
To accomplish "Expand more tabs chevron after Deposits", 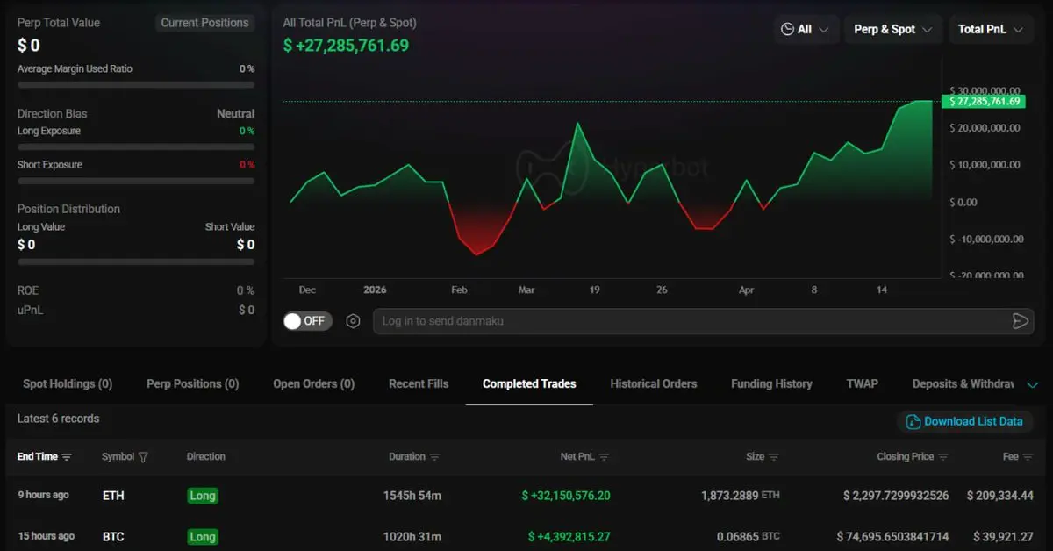I will pos(1032,384).
